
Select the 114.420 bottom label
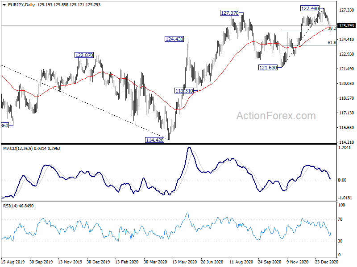click(x=155, y=140)
